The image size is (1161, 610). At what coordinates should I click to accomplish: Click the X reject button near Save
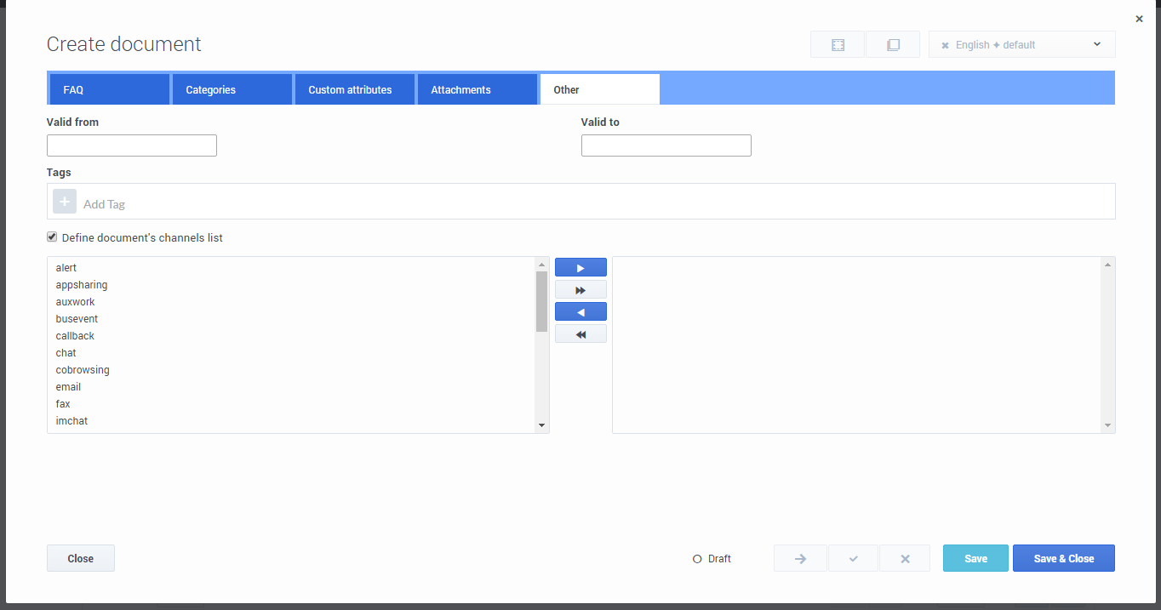[x=905, y=559]
